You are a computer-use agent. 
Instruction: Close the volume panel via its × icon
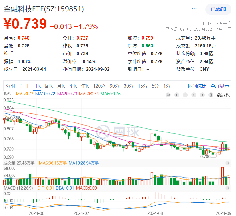click(x=227, y=163)
